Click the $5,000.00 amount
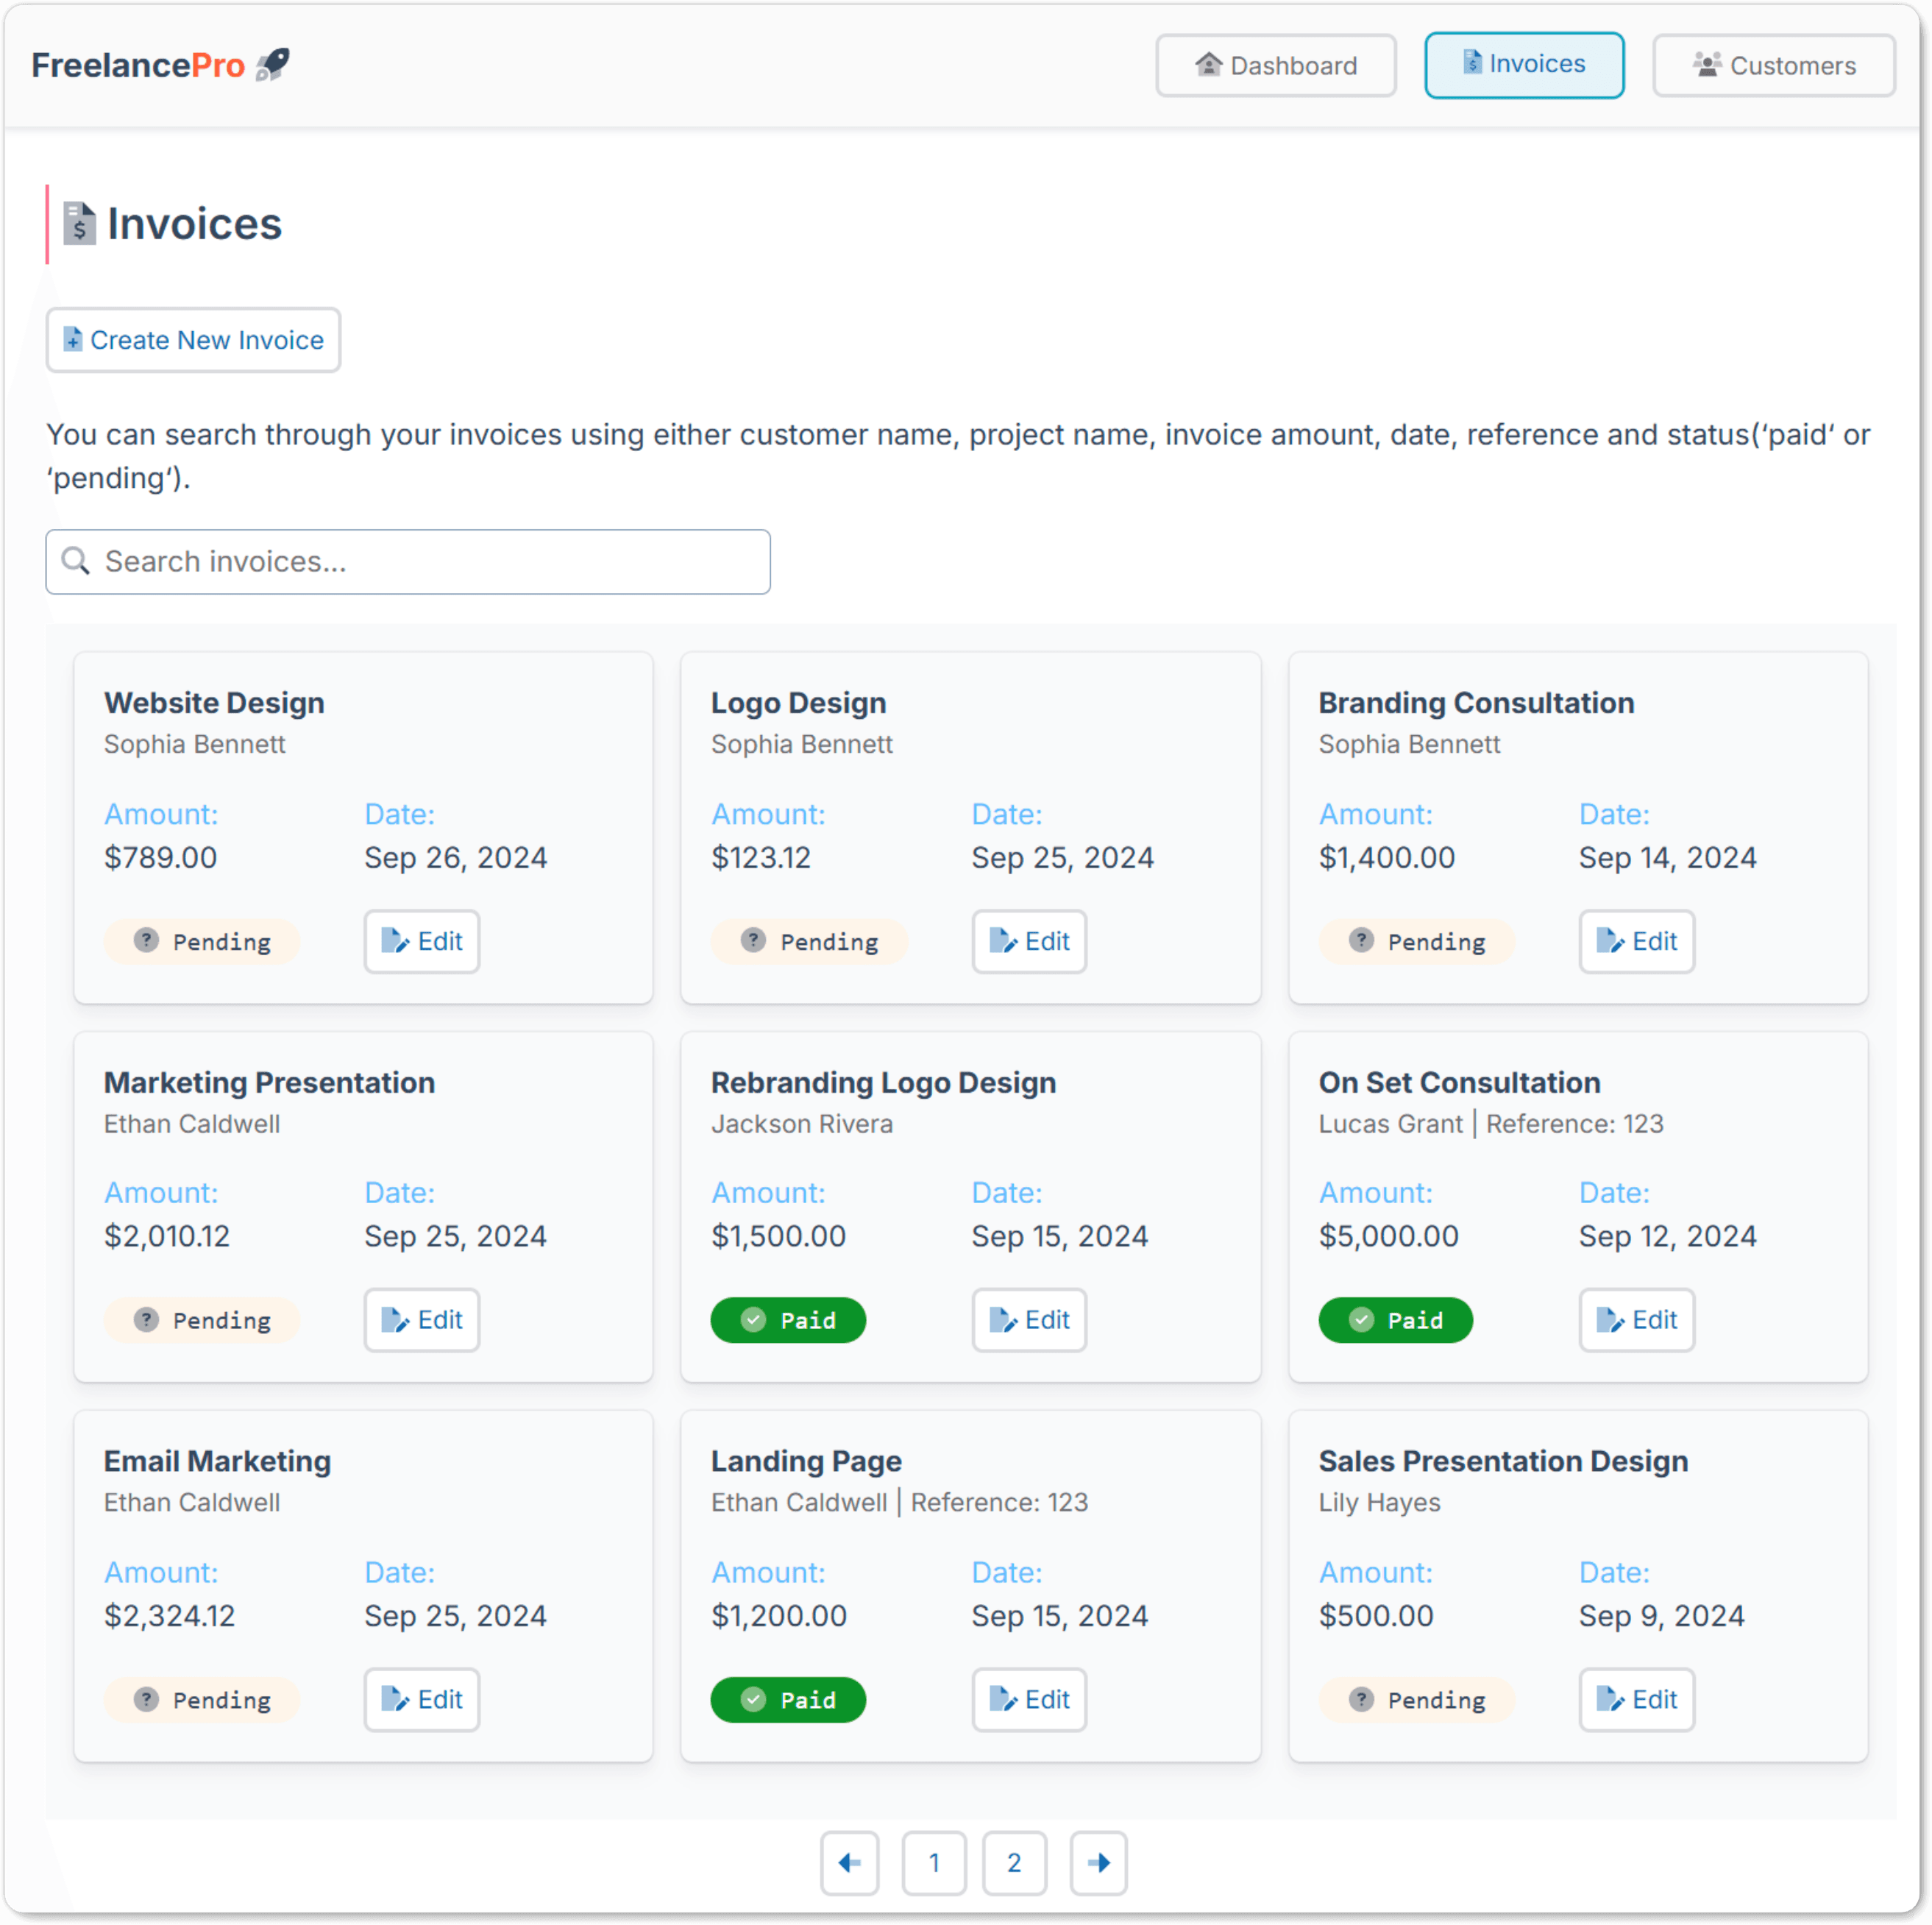 tap(1388, 1236)
